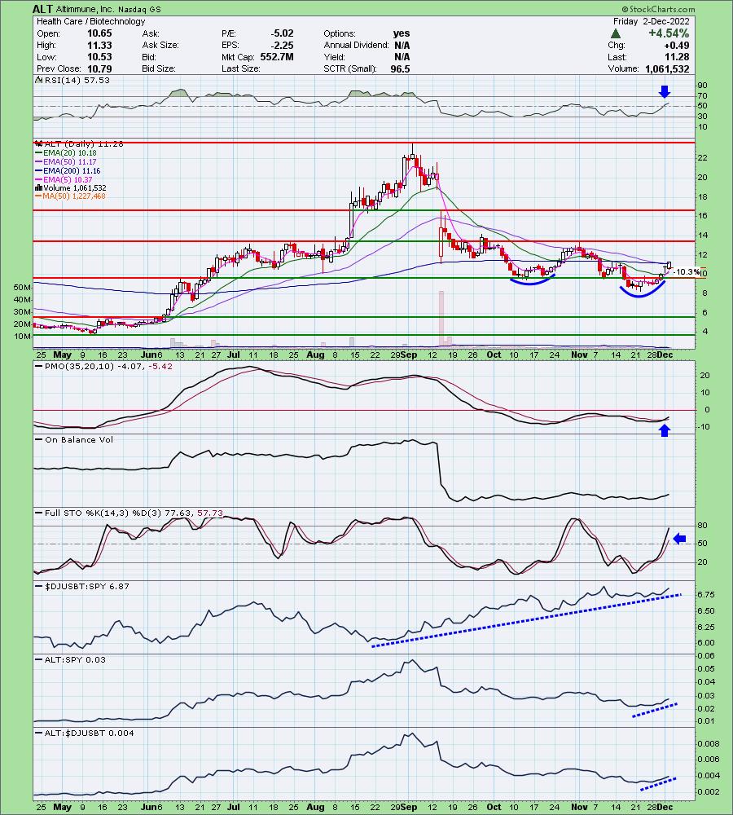Click the Friday 2-Dec-2022 date text

point(651,21)
